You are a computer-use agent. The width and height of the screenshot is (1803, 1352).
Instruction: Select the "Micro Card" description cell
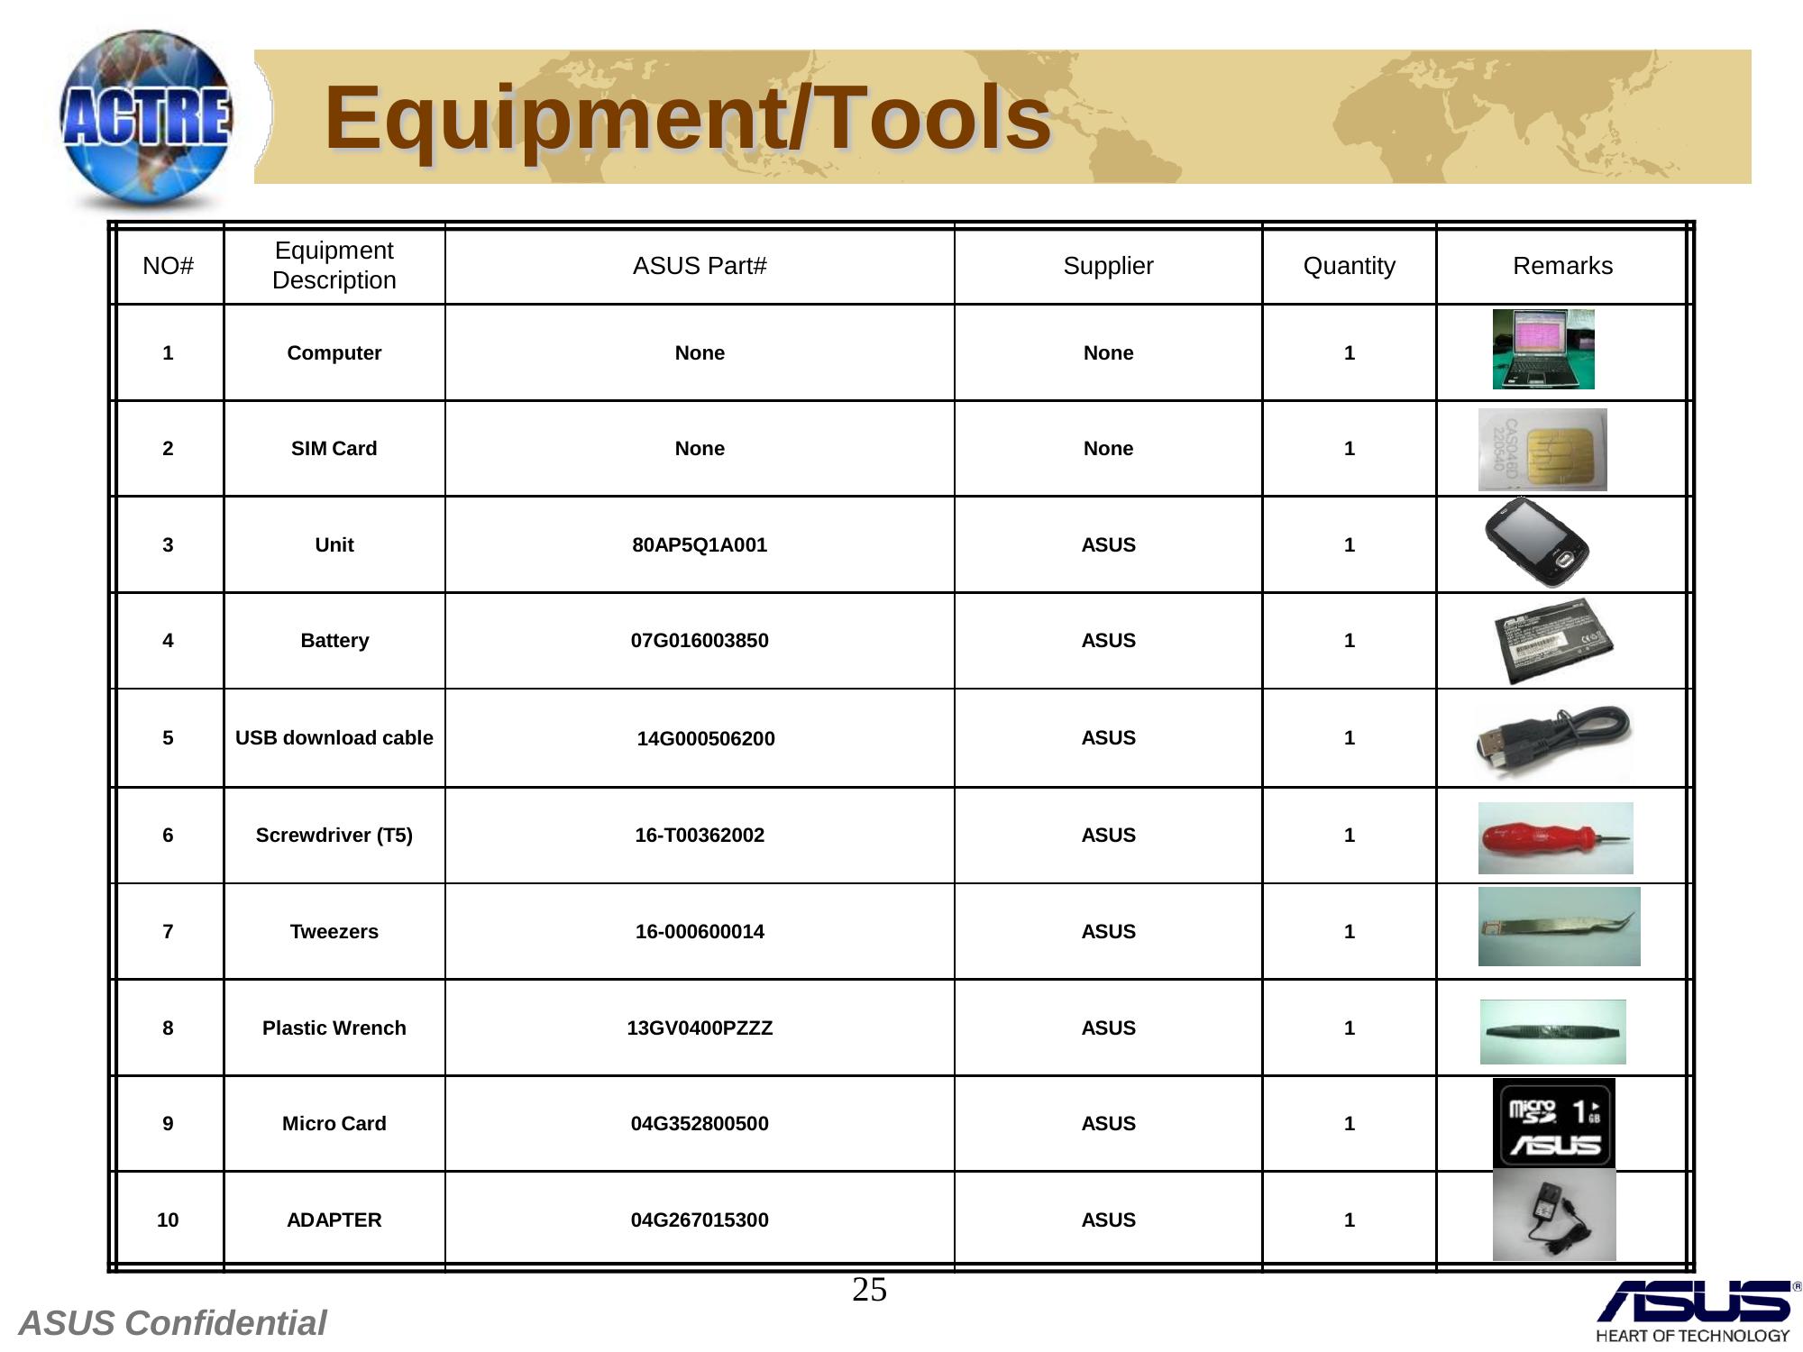pos(334,1124)
